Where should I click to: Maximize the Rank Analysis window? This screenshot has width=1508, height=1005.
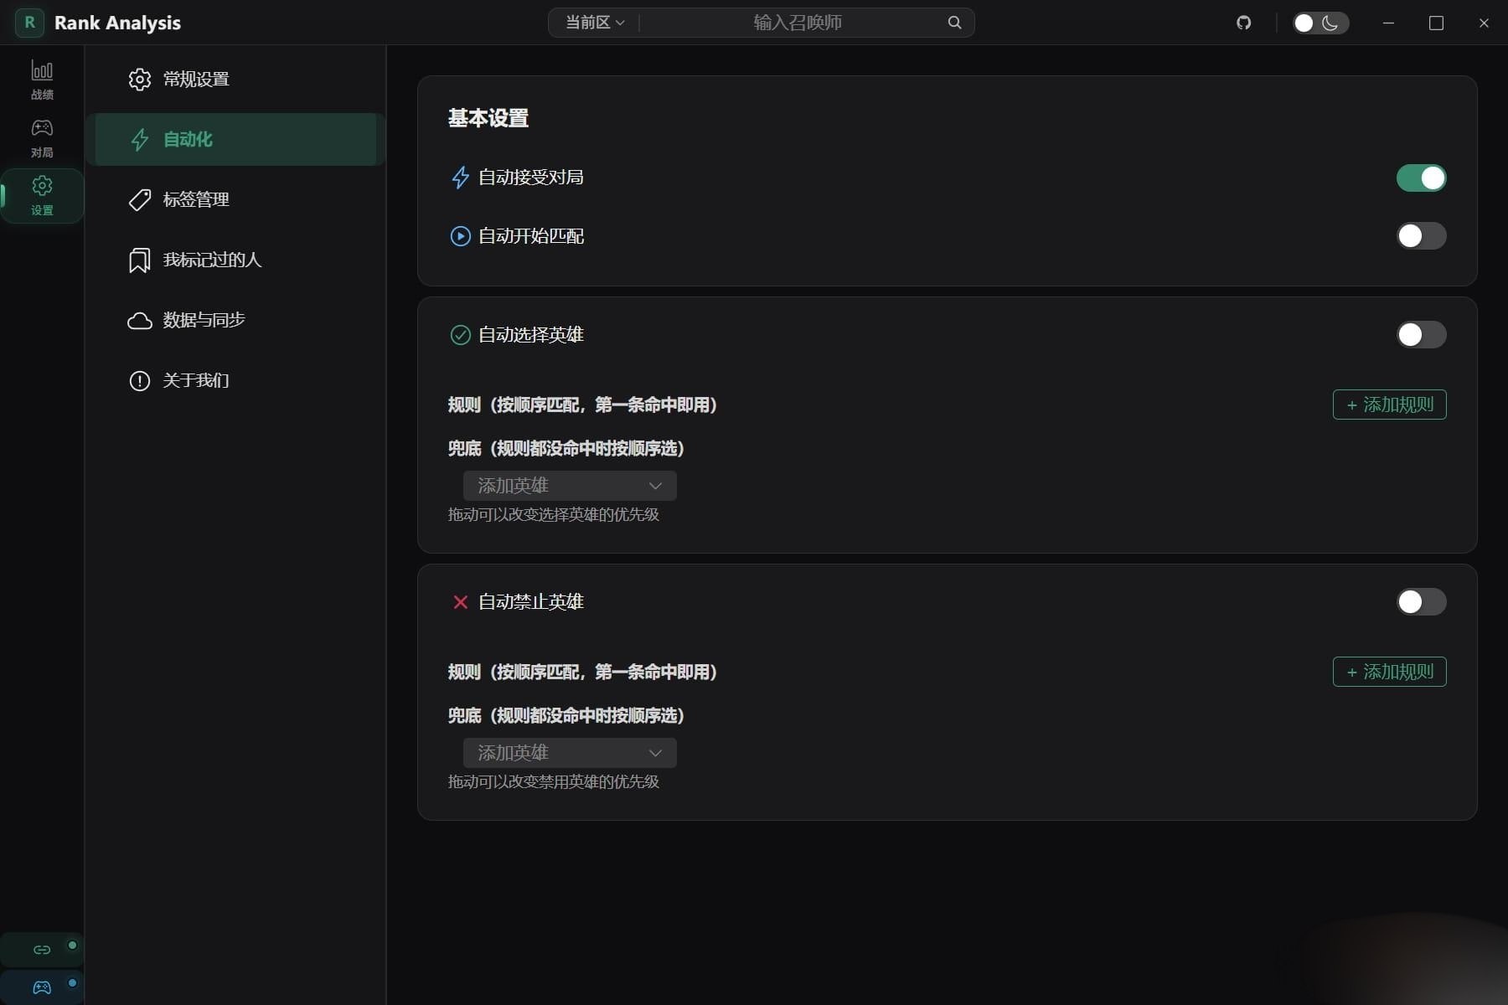[x=1436, y=23]
